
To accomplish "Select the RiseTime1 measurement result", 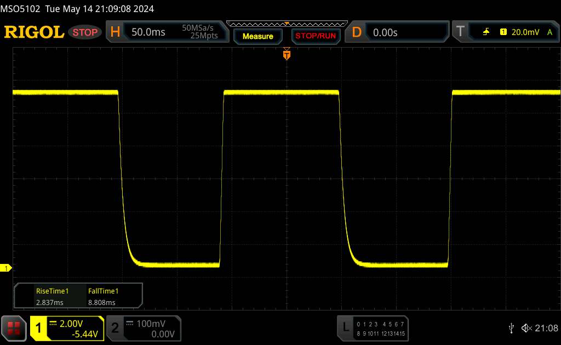I will pyautogui.click(x=52, y=296).
